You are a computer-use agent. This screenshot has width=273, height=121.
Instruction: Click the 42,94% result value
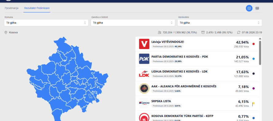coord(242,42)
